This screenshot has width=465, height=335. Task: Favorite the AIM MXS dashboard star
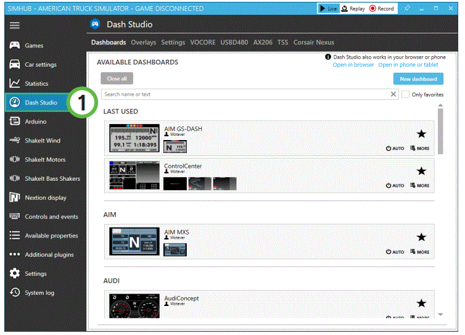point(421,237)
